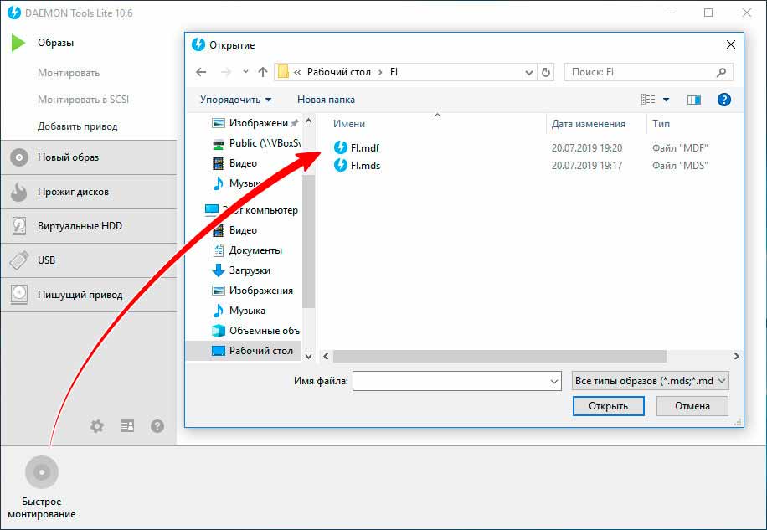The image size is (767, 530).
Task: Click the Быстрое монтирование disc icon
Action: tap(42, 472)
